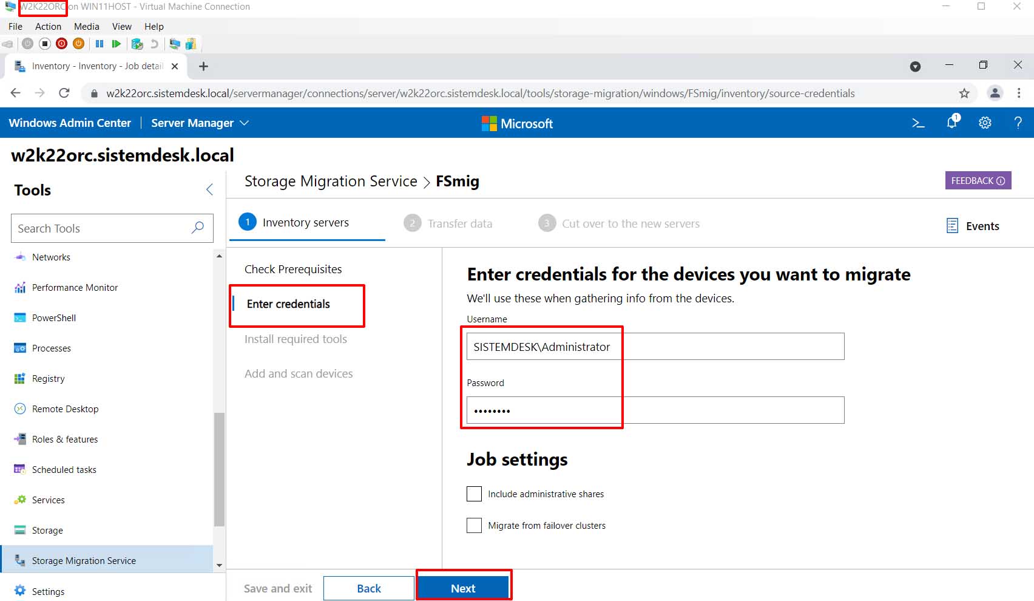Click the Tools list scroll-down arrow
The width and height of the screenshot is (1034, 601).
219,565
